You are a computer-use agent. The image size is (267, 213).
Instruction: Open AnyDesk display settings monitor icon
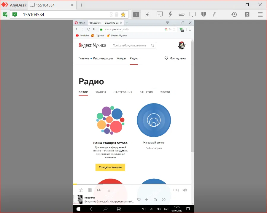pos(193,14)
